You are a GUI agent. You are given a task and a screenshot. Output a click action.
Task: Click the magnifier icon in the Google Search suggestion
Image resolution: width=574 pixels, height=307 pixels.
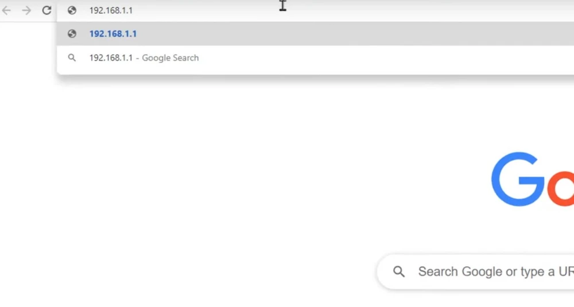click(x=72, y=58)
